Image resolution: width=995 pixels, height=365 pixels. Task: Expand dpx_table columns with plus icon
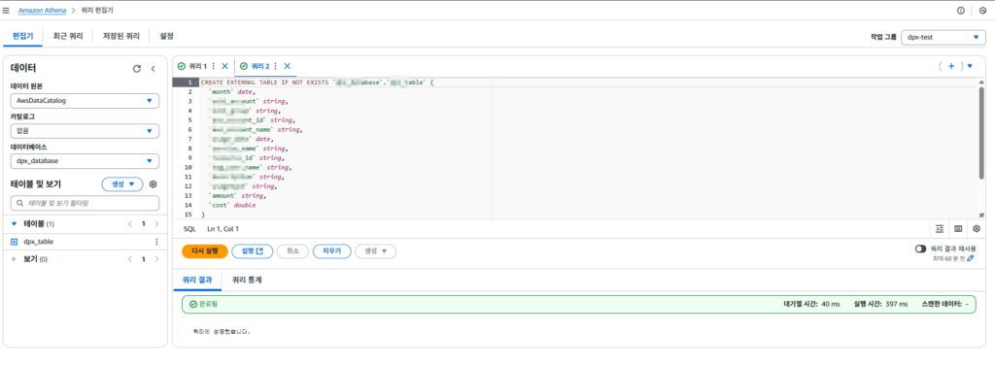click(x=14, y=242)
